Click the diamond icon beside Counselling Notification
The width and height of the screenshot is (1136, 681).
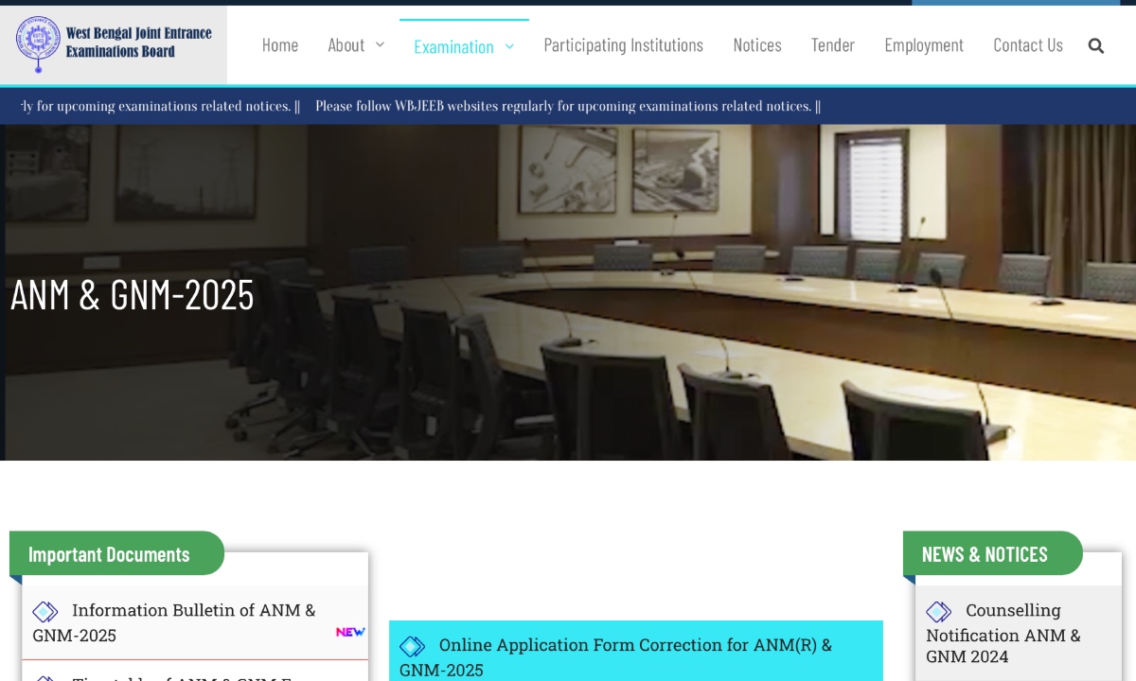pyautogui.click(x=938, y=611)
